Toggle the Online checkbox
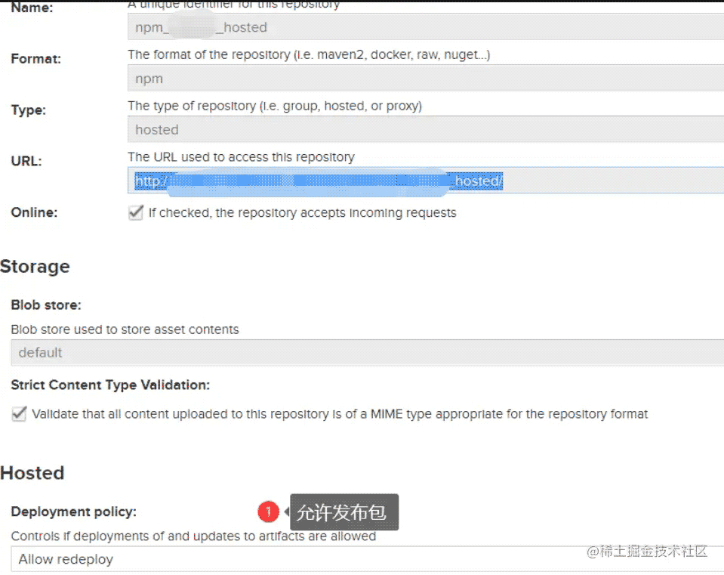The width and height of the screenshot is (724, 575). [136, 212]
